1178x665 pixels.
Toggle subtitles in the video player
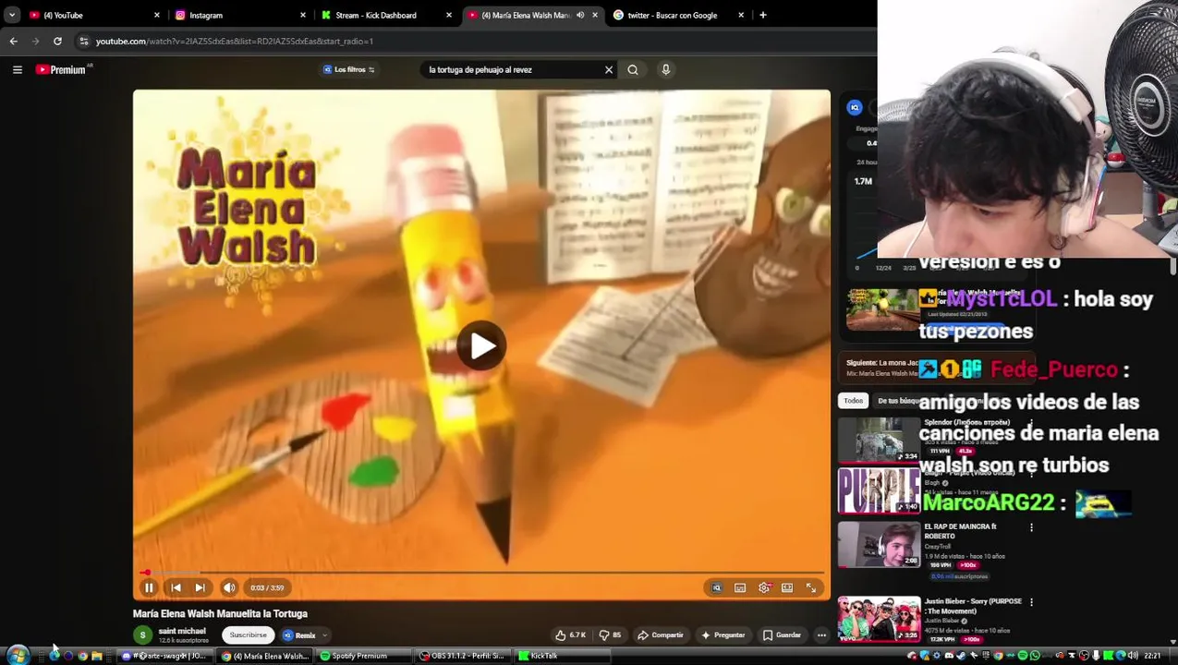coord(740,587)
